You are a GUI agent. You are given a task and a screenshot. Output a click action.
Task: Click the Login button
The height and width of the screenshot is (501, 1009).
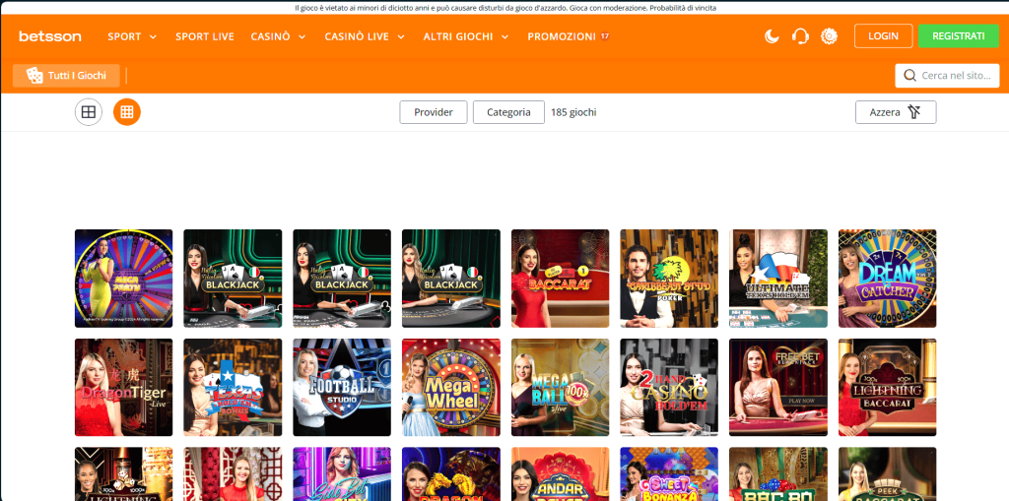click(x=883, y=36)
